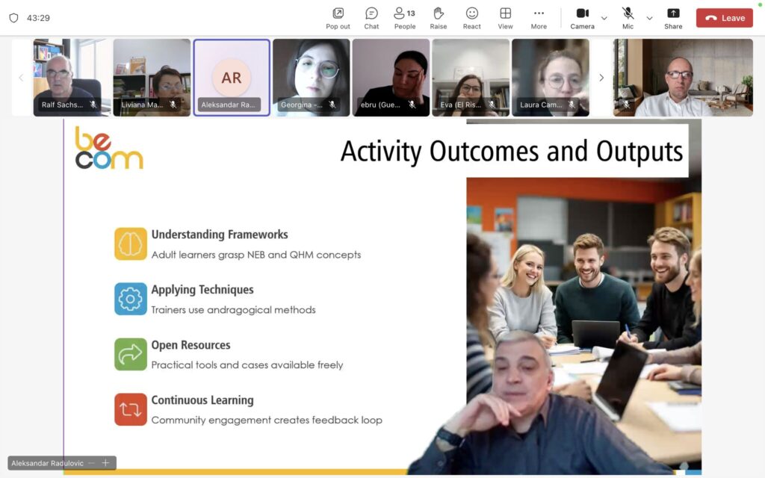Open the React emoji menu

point(472,18)
